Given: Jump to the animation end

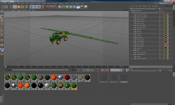Looking at the screenshot, I should (x=98, y=70).
